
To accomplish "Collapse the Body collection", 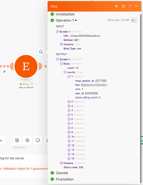I will pyautogui.click(x=61, y=64).
